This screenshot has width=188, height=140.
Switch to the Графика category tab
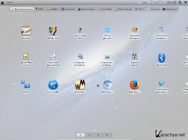52,9
